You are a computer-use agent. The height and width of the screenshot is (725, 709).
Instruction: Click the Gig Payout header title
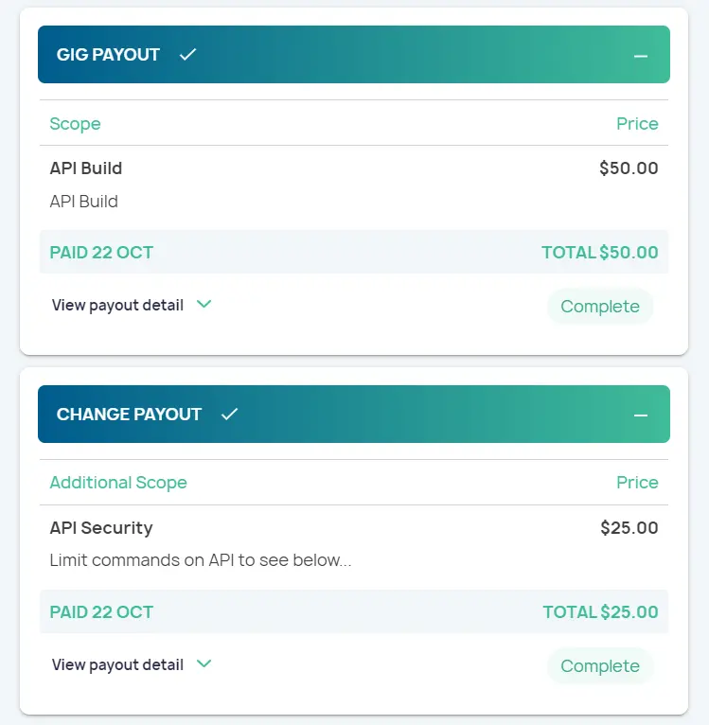tap(108, 55)
